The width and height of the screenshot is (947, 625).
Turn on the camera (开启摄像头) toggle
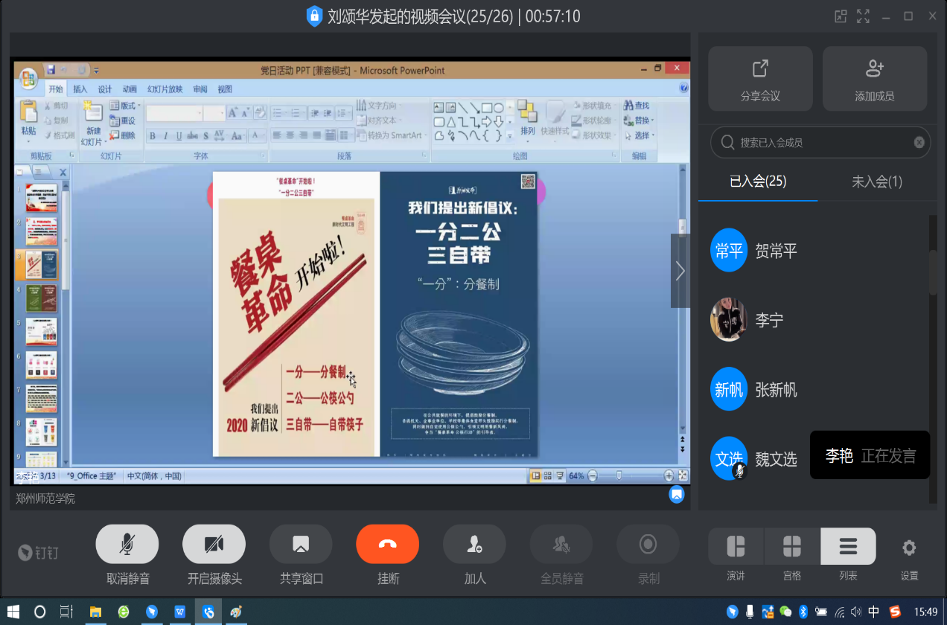(x=214, y=544)
